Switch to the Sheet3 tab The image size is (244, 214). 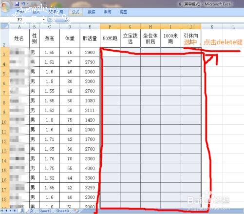click(x=62, y=211)
